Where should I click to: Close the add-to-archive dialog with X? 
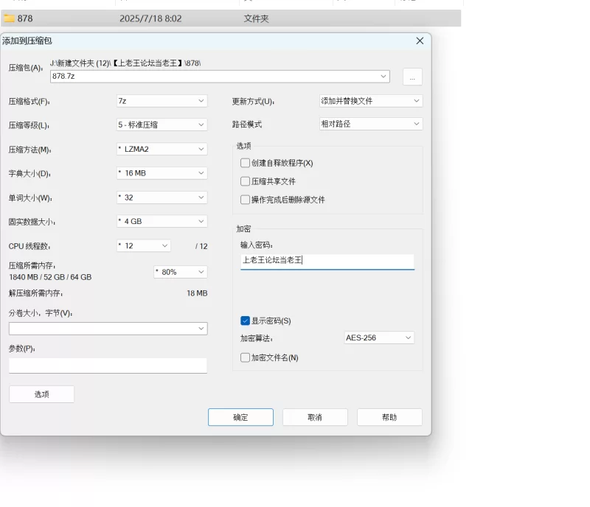coord(420,41)
